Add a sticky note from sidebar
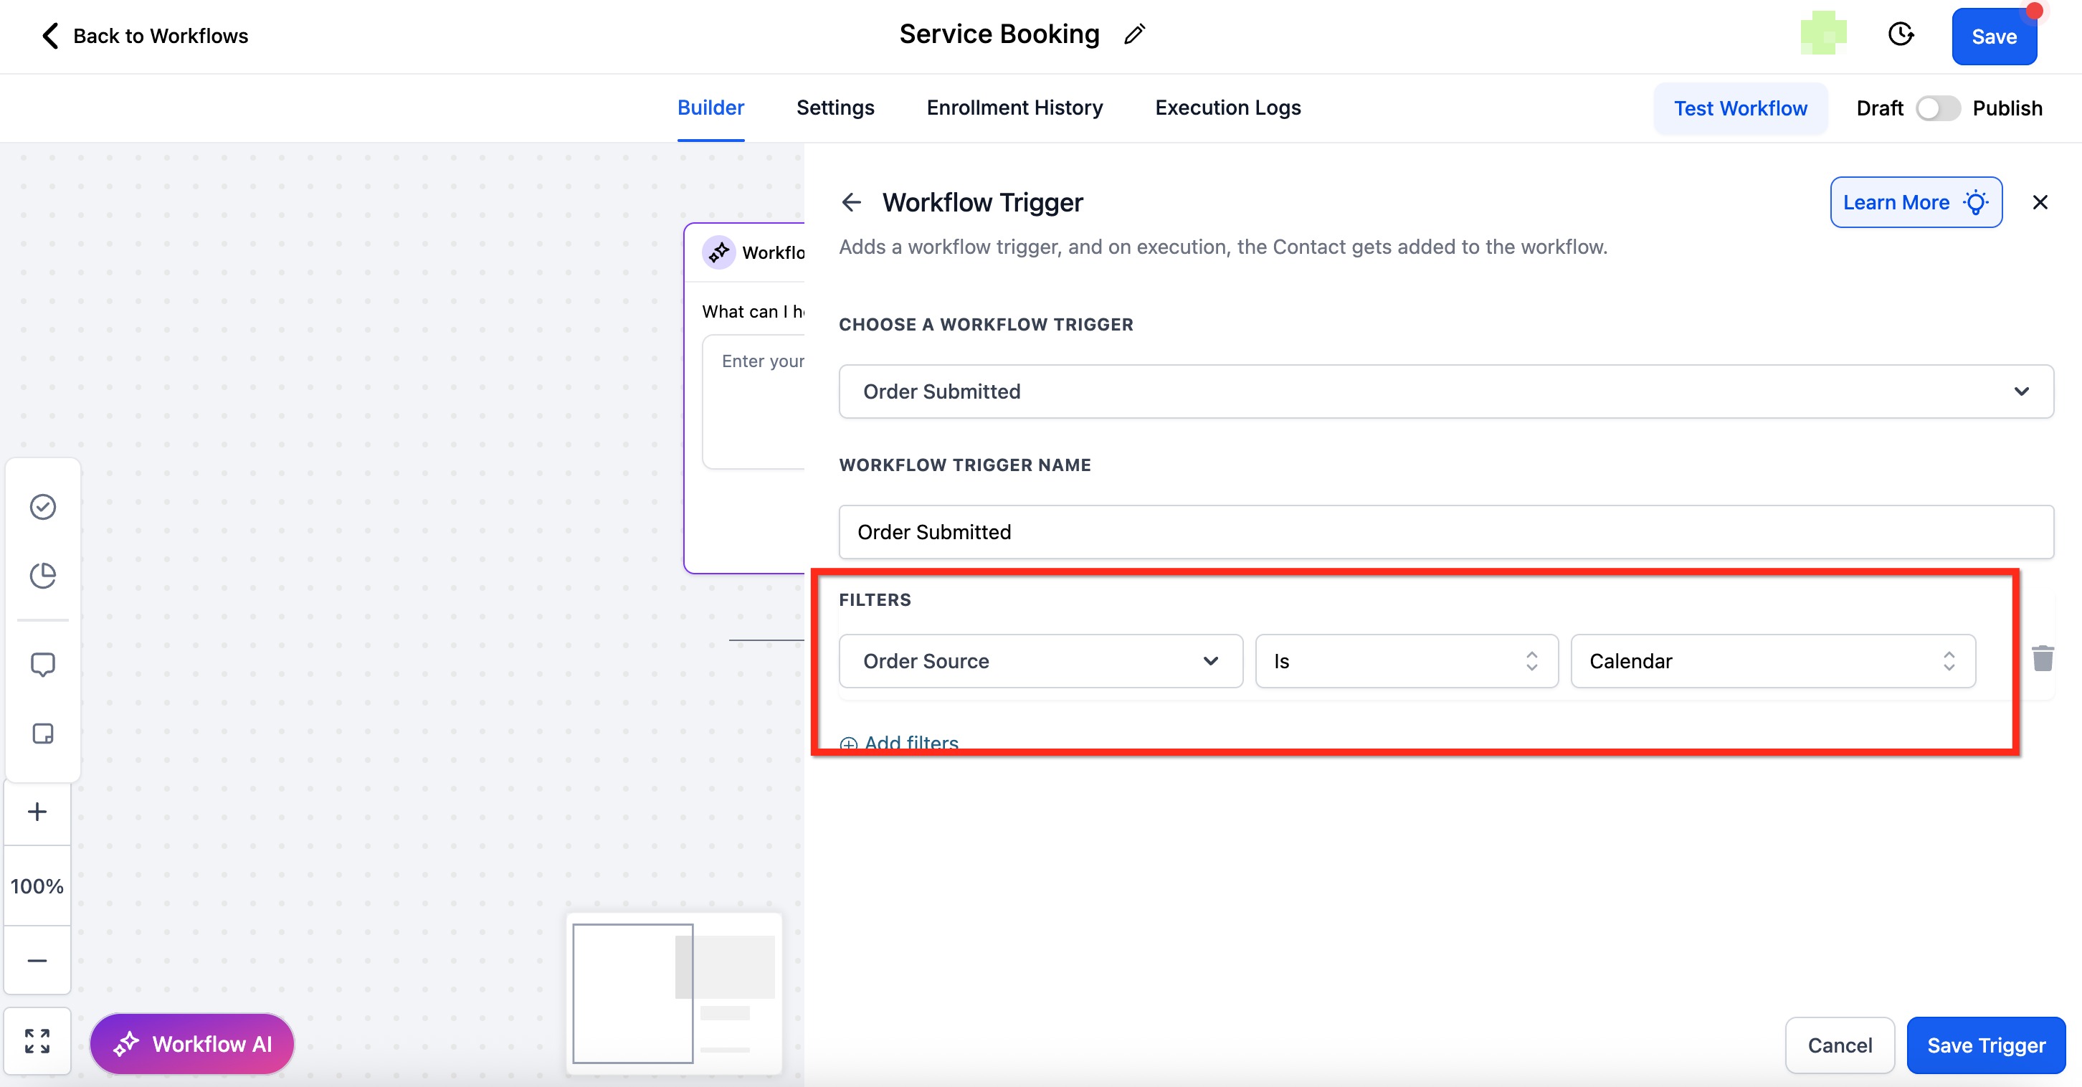This screenshot has width=2082, height=1087. coord(42,733)
